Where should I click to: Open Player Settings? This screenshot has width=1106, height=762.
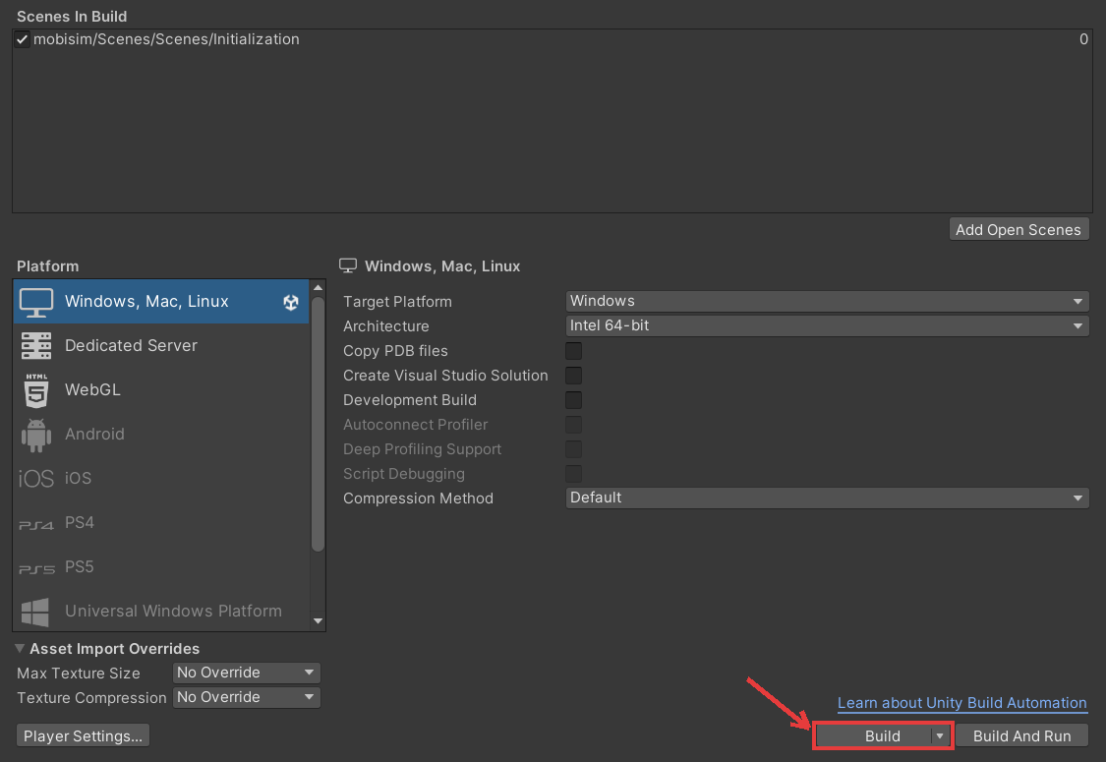[x=83, y=735]
